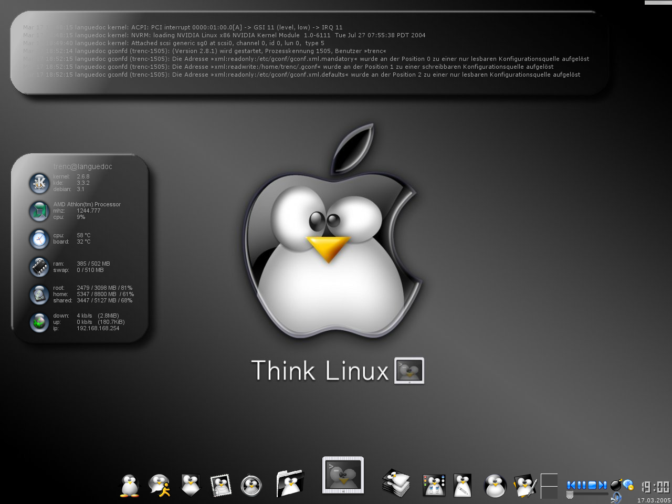This screenshot has height=504, width=672.
Task: Open the penguin with checklist colored dots
Action: 434,486
